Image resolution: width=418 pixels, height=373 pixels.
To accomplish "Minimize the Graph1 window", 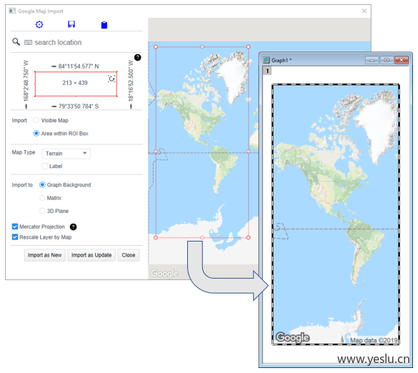I will (372, 60).
